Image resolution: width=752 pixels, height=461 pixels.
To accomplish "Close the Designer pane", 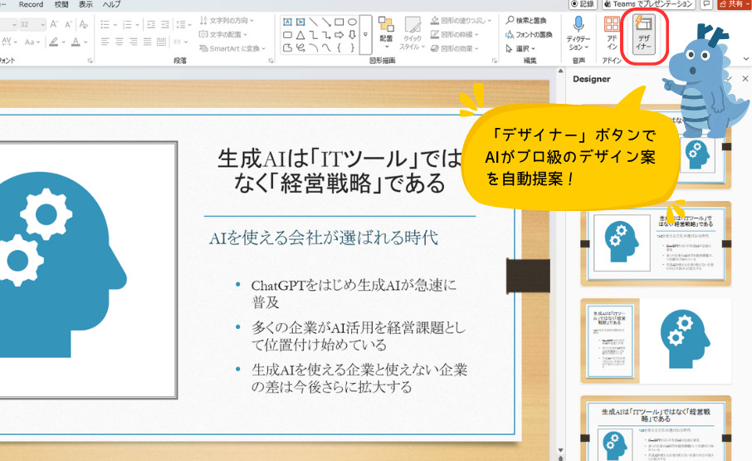I will coord(745,79).
